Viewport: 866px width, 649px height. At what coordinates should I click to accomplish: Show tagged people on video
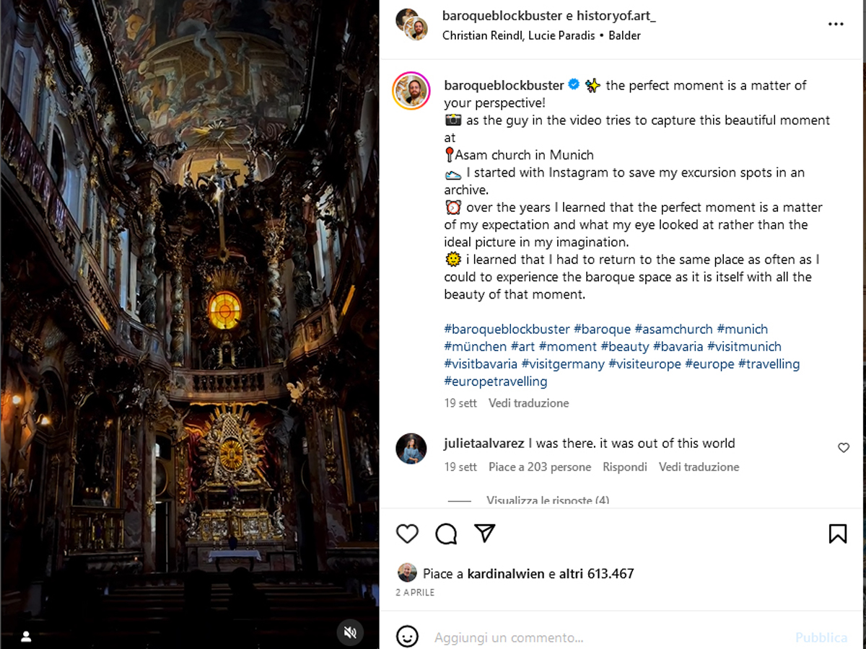click(x=26, y=636)
